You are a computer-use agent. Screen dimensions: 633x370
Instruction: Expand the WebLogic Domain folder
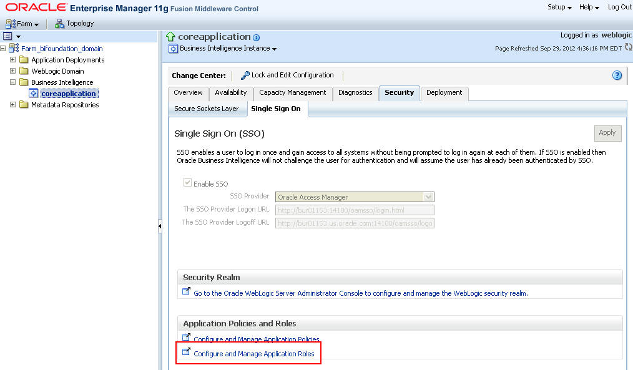12,71
